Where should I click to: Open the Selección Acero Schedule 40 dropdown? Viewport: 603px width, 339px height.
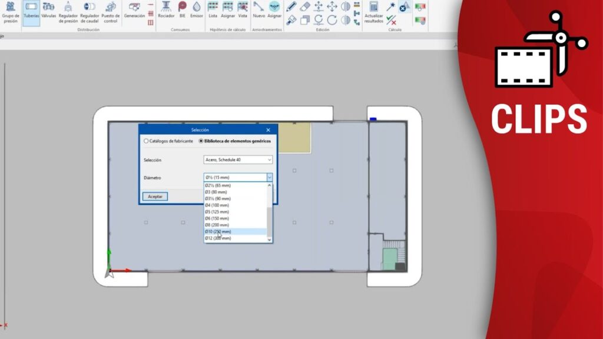pos(238,159)
